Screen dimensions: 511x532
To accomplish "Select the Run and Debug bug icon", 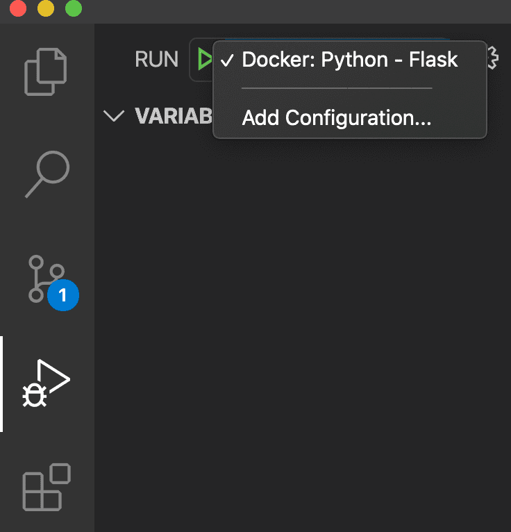I will click(46, 384).
